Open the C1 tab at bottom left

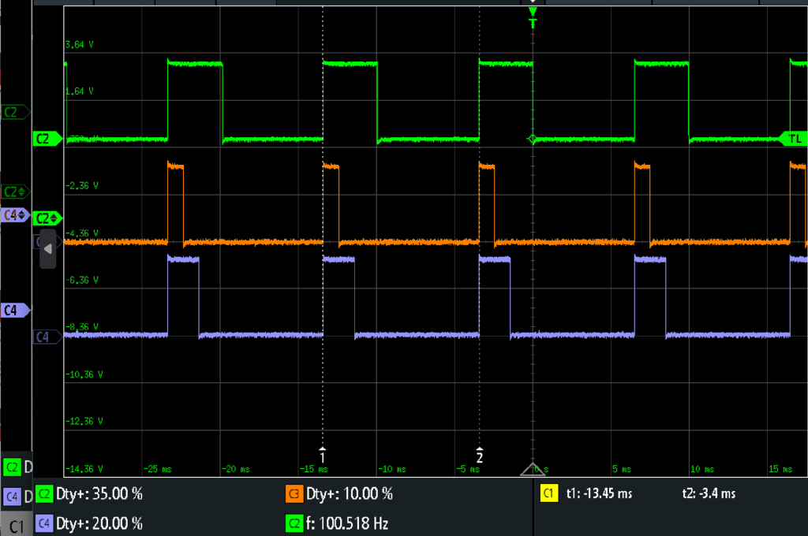coord(16,524)
